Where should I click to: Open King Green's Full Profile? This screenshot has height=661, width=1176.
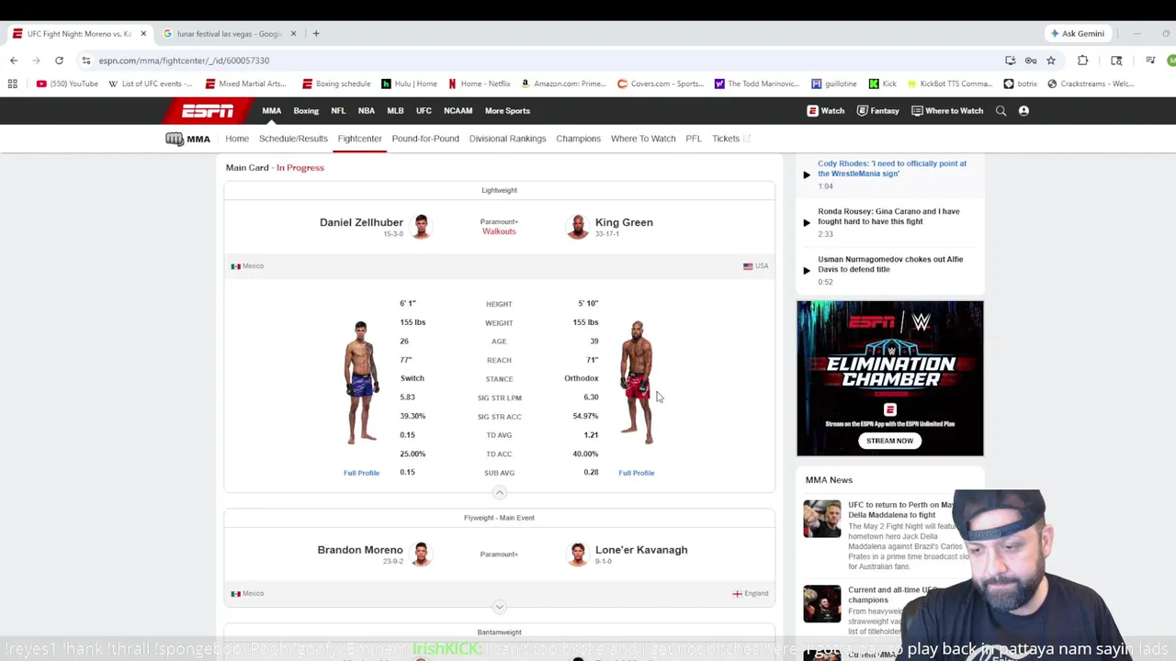click(636, 473)
